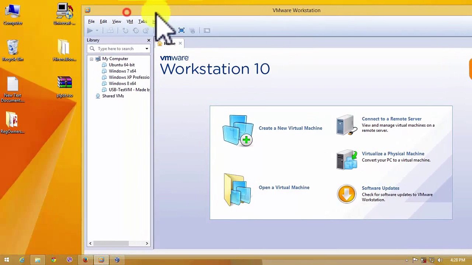This screenshot has width=472, height=265.
Task: Click the volume speaker tray icon
Action: pos(440,260)
